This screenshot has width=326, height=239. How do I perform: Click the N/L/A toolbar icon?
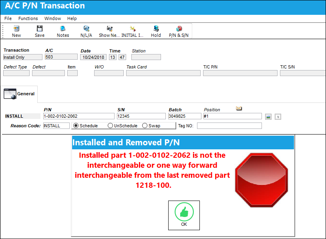click(86, 31)
